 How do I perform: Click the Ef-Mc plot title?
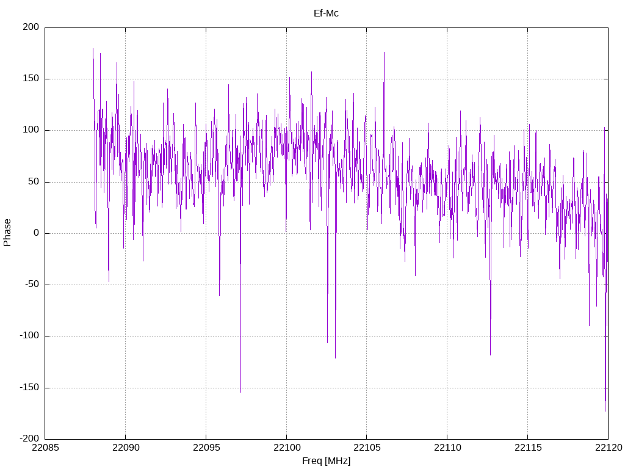click(326, 13)
